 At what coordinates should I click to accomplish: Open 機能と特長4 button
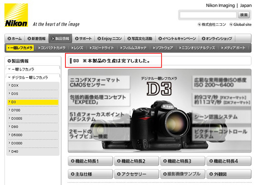(x=229, y=161)
